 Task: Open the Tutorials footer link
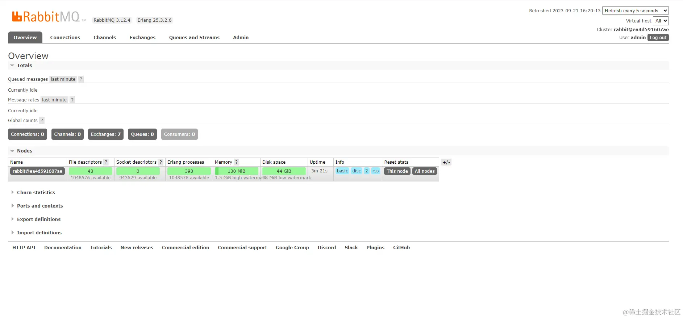click(x=101, y=248)
